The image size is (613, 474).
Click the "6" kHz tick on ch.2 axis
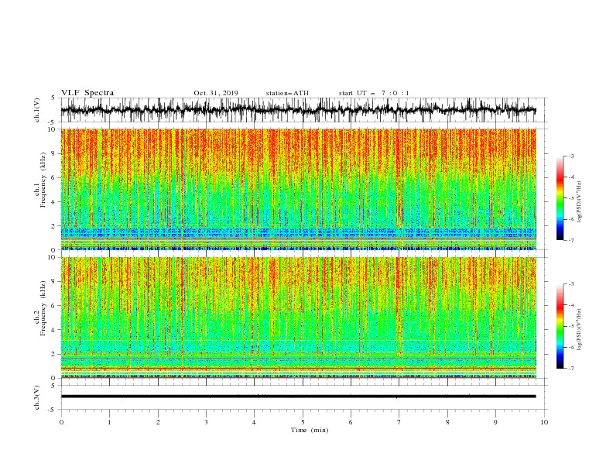pos(54,306)
